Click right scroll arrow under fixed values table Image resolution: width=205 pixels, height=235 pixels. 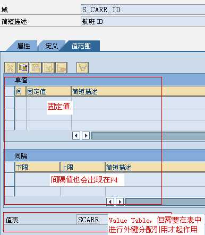86,136
